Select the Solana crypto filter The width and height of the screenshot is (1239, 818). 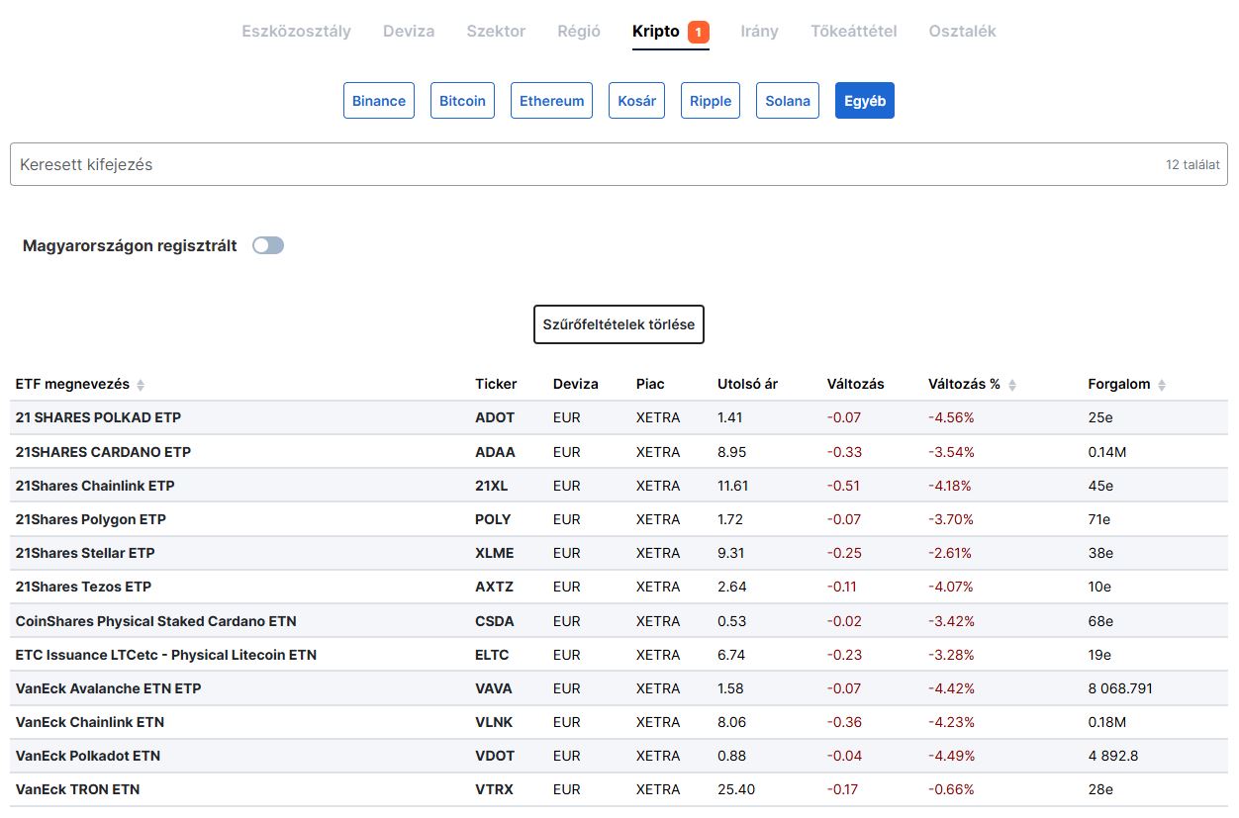[x=788, y=101]
